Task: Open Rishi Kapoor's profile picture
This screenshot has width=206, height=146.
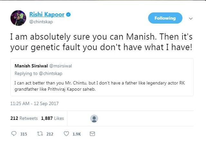Action: click(x=18, y=18)
